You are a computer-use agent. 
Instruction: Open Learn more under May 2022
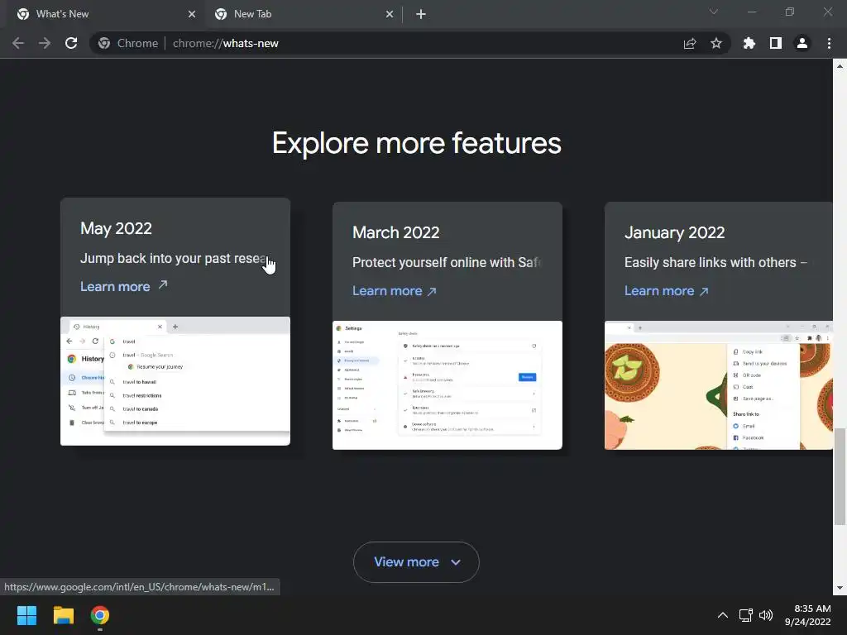pyautogui.click(x=124, y=286)
